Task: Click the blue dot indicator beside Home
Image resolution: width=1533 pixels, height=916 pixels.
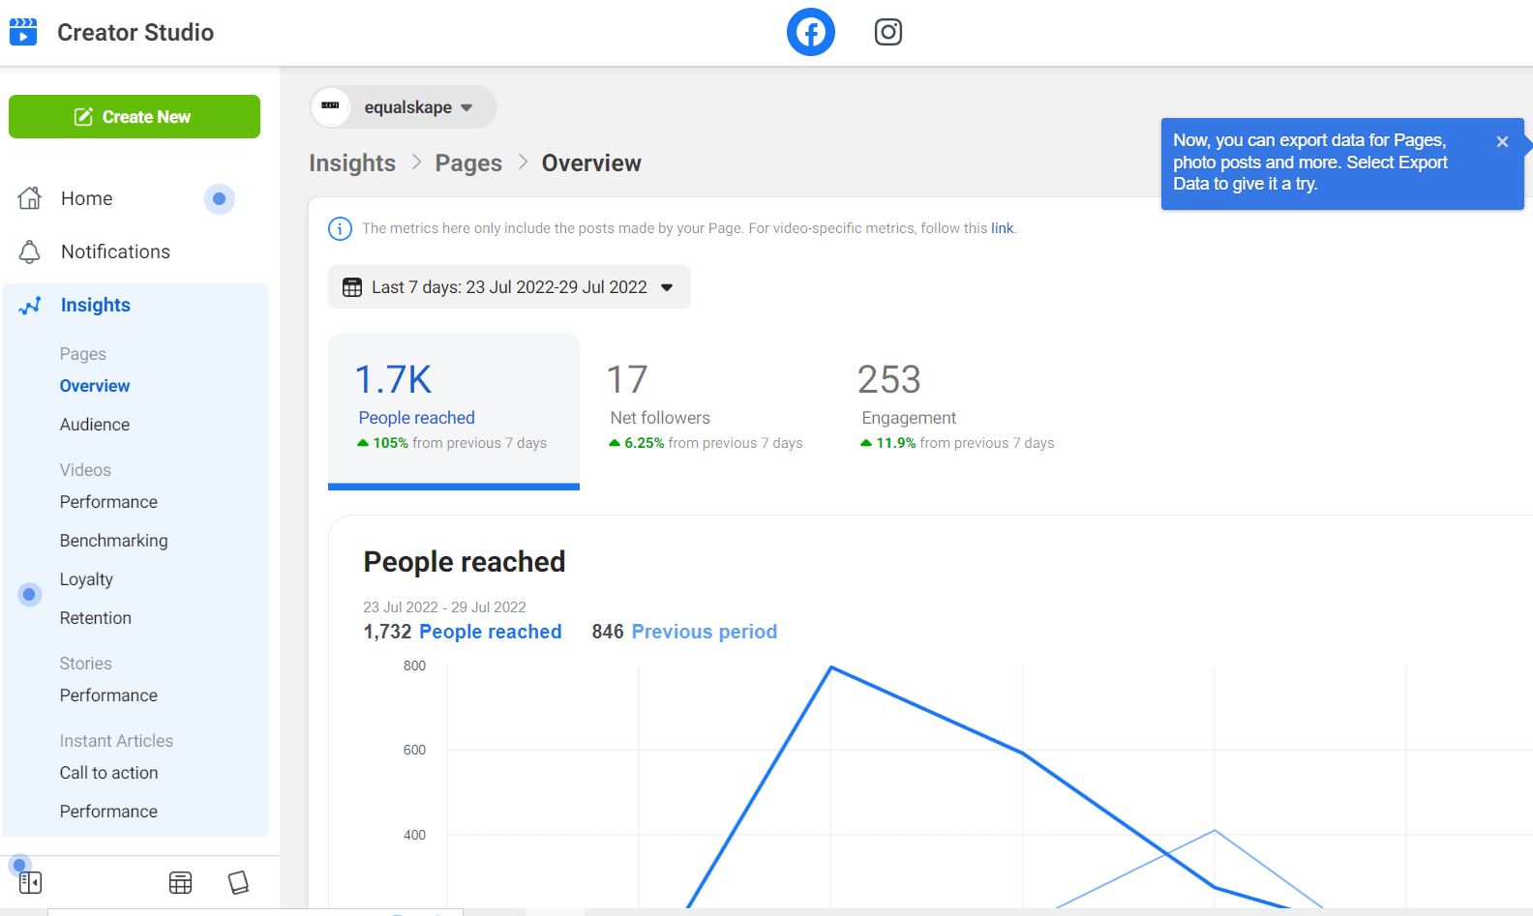Action: click(x=220, y=198)
